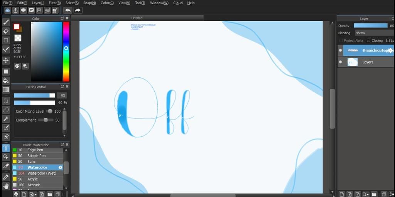Select the Acrylic brush

point(37,179)
